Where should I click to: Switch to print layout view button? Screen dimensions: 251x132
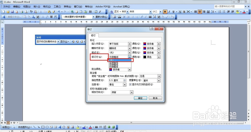8,123
